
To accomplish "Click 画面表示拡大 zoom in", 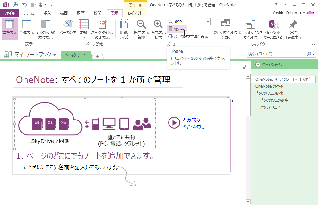I will [158, 29].
